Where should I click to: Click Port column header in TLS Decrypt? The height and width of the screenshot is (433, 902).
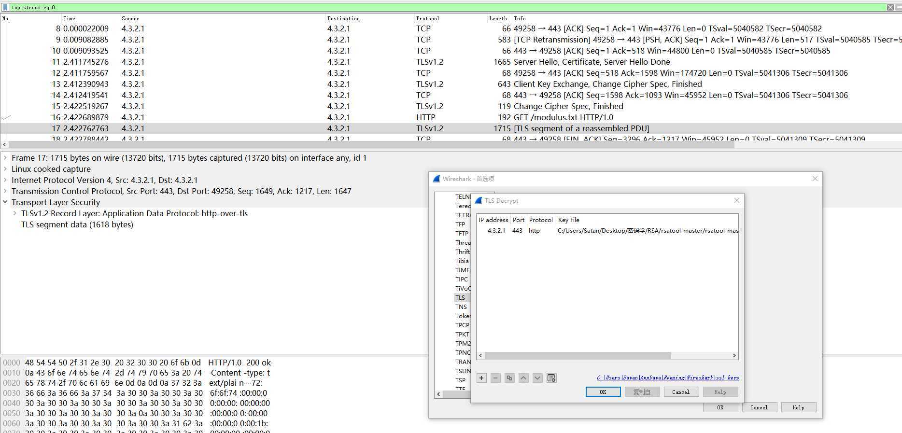pyautogui.click(x=519, y=220)
